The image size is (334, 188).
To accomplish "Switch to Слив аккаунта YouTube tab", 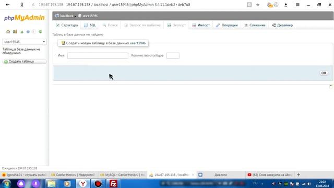I will 270,175.
